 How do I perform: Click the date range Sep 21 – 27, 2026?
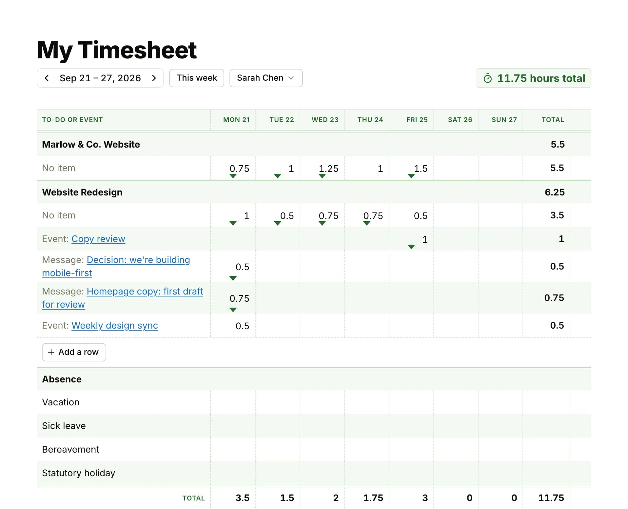point(100,78)
